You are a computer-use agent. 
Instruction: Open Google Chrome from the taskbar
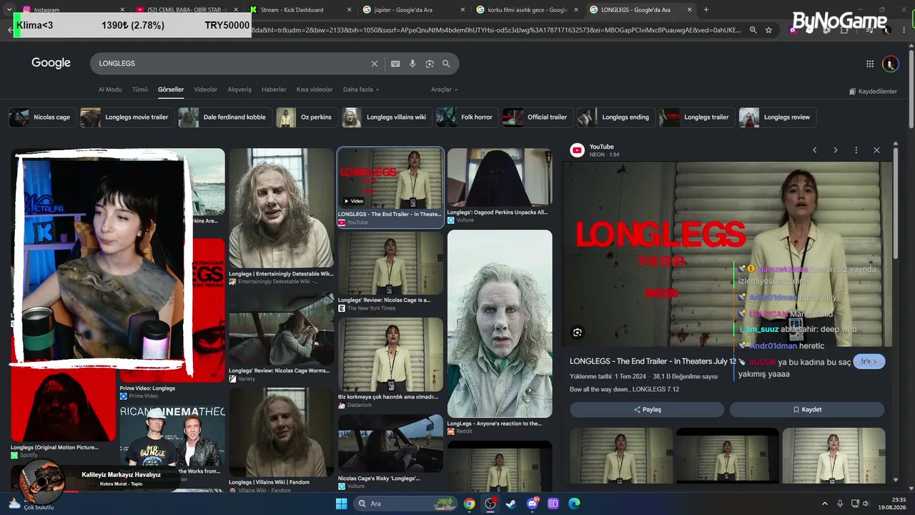[x=469, y=504]
